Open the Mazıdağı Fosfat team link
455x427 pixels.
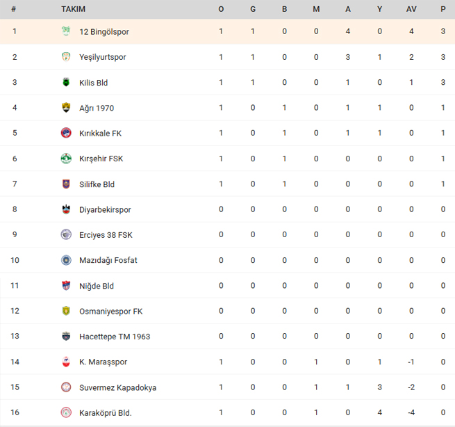coord(108,260)
